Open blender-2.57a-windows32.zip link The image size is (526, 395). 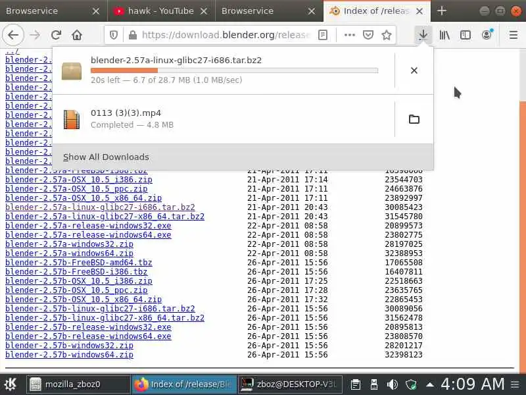pos(70,244)
